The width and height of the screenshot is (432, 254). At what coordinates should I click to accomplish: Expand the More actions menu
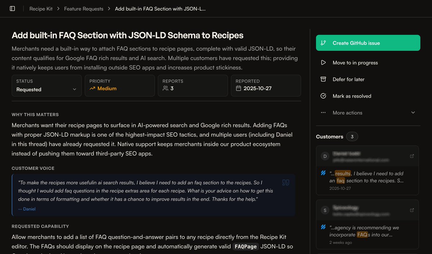pos(368,112)
